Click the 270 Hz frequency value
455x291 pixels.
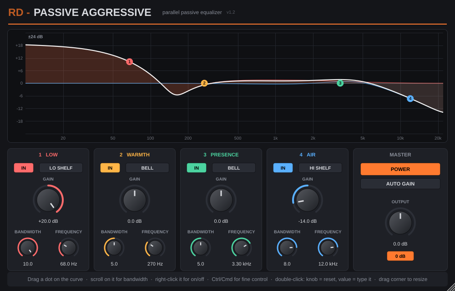[x=155, y=264]
